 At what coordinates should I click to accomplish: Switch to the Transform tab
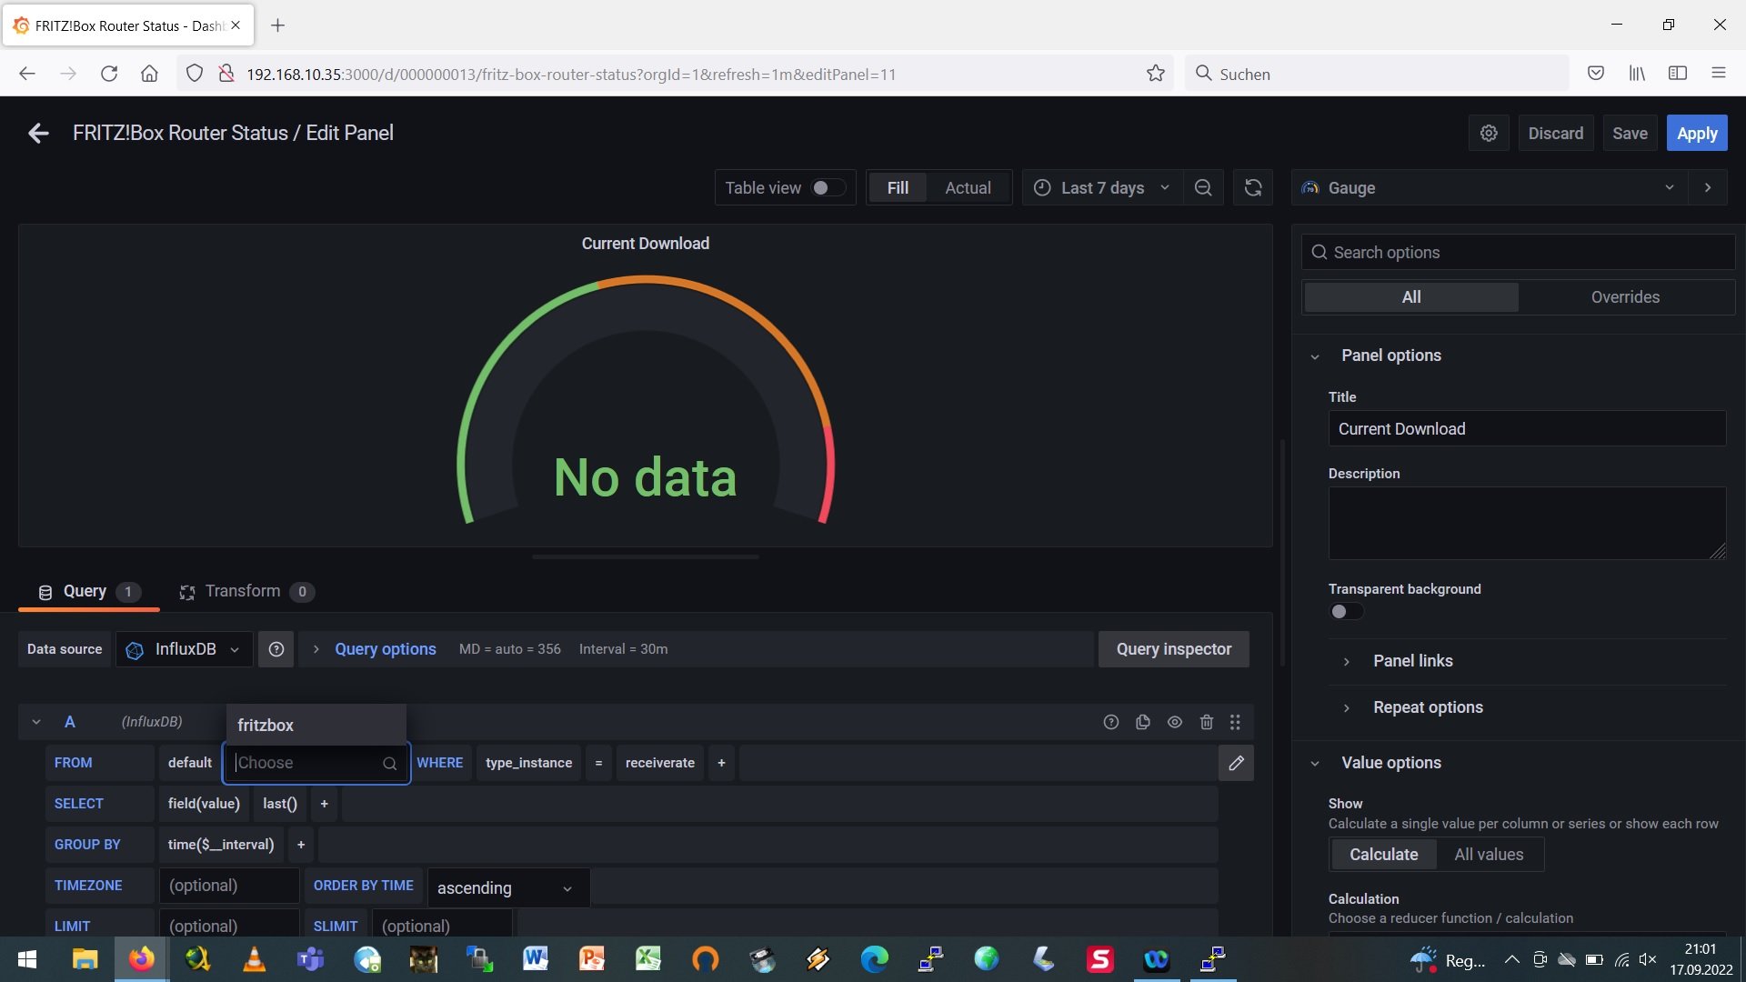[x=244, y=592]
